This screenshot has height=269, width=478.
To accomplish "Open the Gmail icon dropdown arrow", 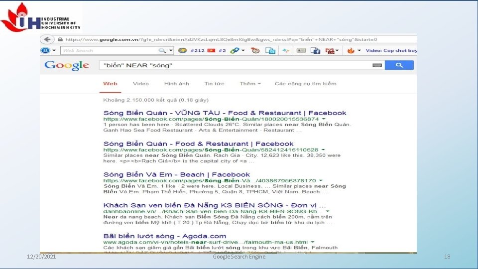I will click(337, 50).
